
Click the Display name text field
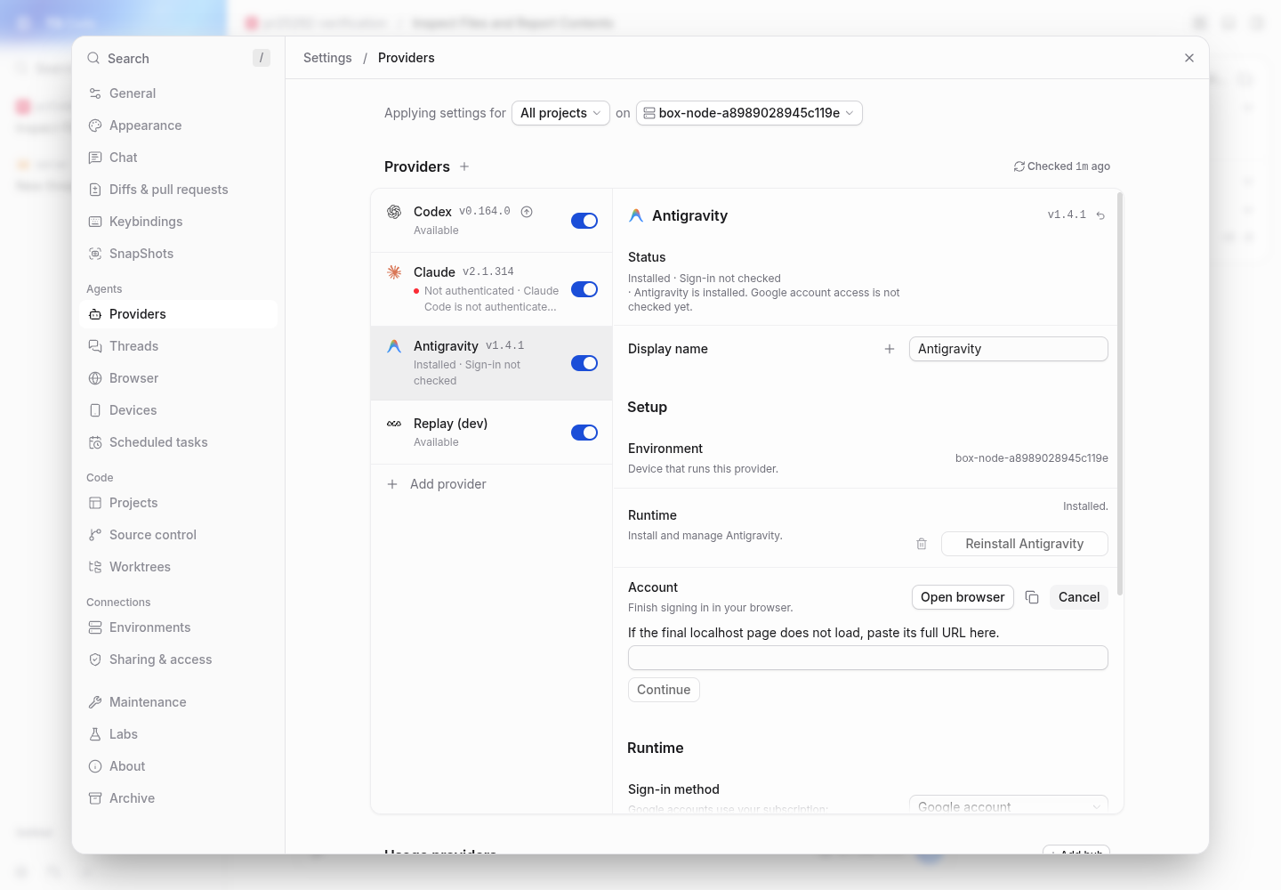[x=1009, y=349]
